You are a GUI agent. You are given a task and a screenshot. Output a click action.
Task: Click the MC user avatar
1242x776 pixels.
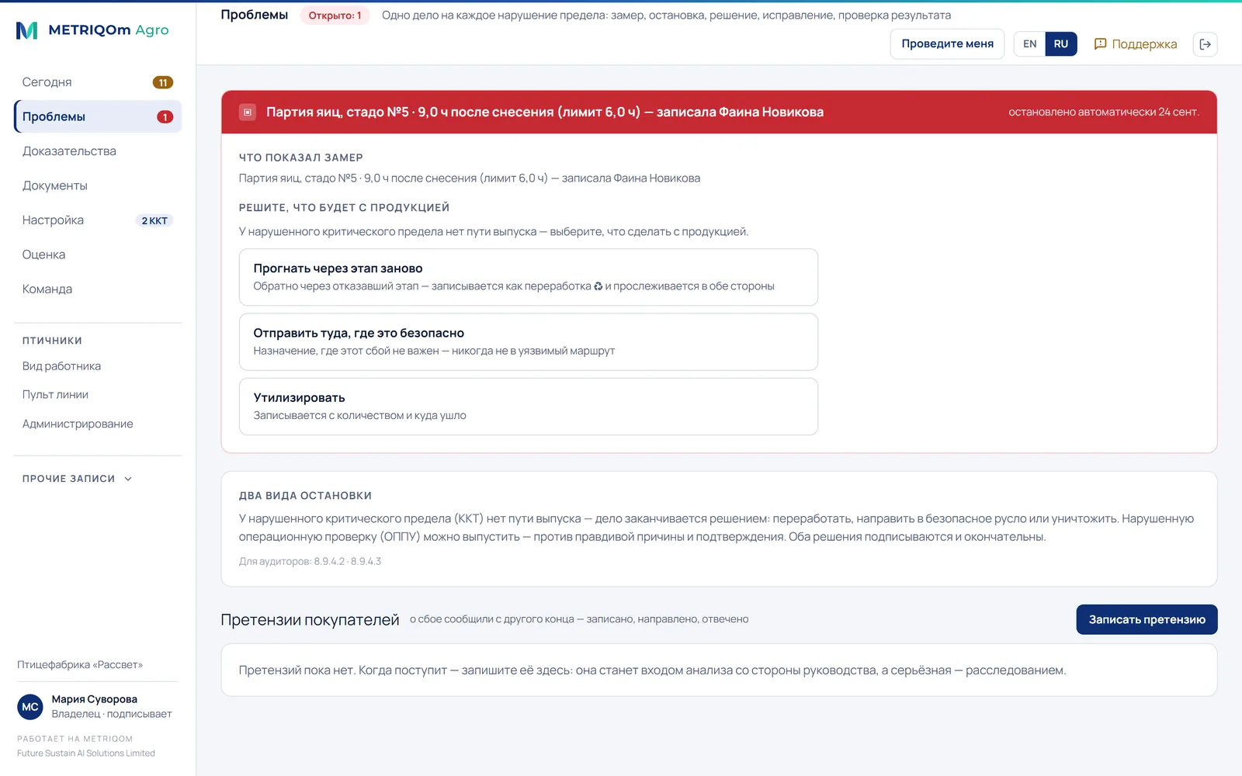click(x=30, y=707)
